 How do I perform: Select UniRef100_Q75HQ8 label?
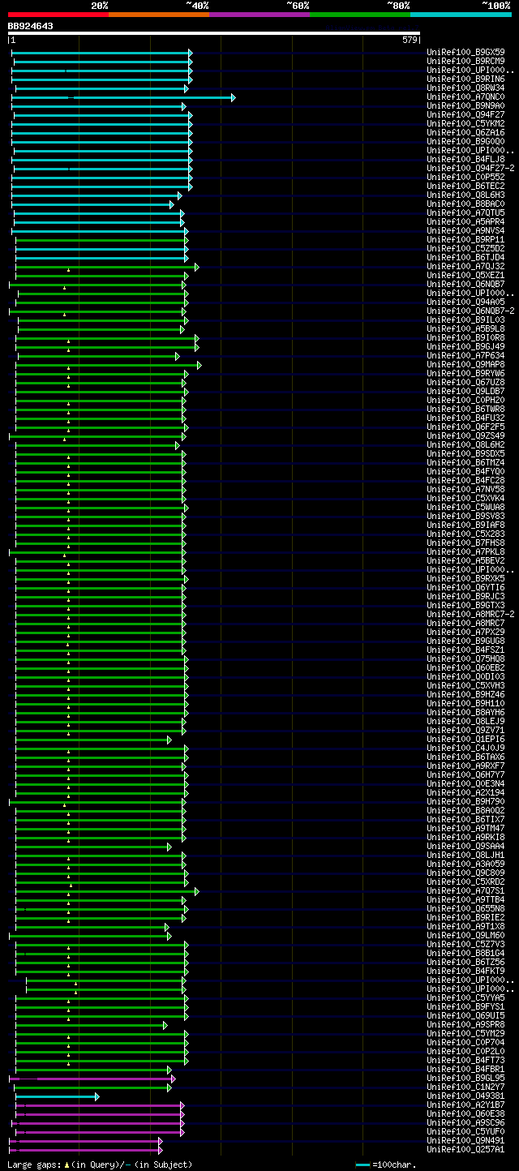466,658
